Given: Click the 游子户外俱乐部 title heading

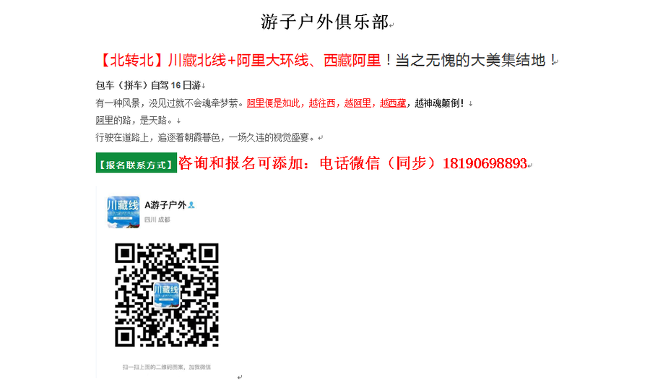Looking at the screenshot, I should coord(324,22).
